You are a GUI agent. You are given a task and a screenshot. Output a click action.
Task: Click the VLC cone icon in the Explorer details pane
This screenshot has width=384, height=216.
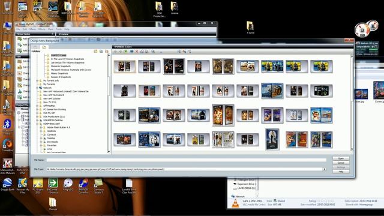(235, 203)
